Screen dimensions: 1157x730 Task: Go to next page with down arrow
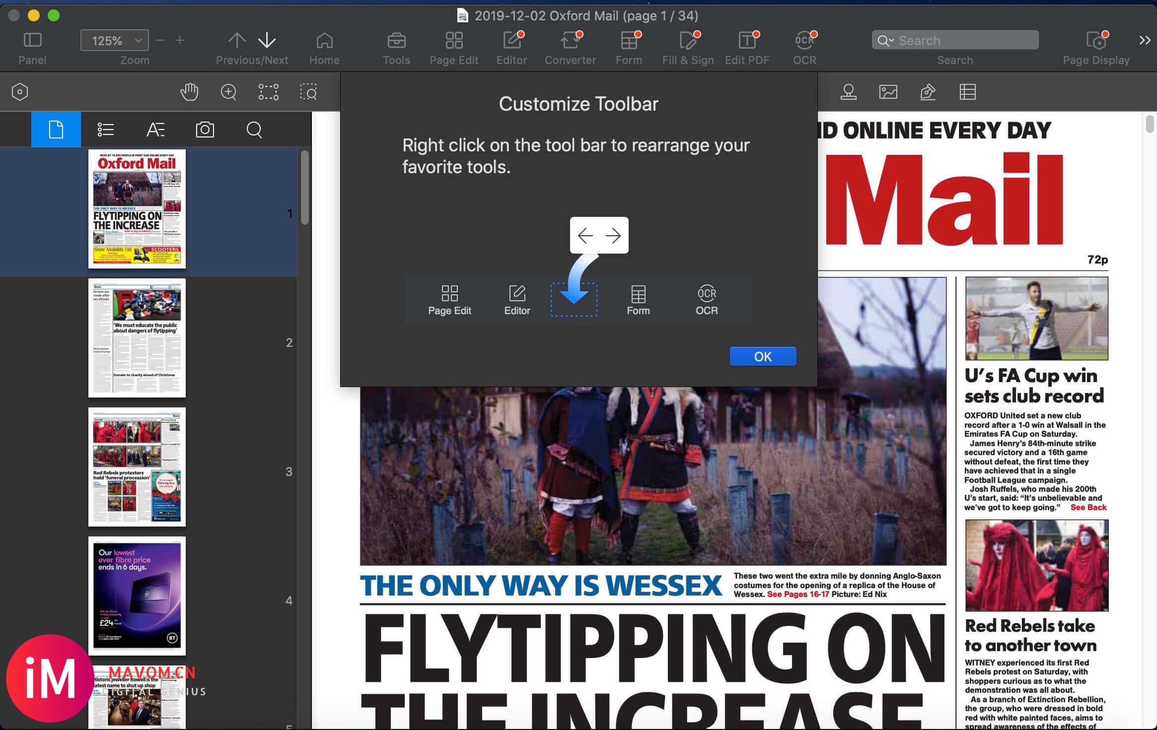tap(267, 40)
